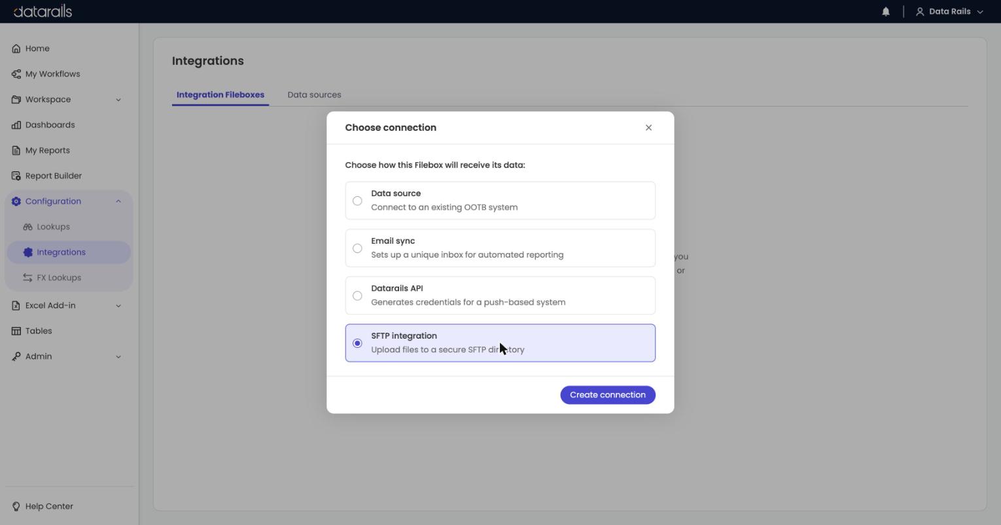This screenshot has height=525, width=1001.
Task: Open My Reports page
Action: point(47,150)
